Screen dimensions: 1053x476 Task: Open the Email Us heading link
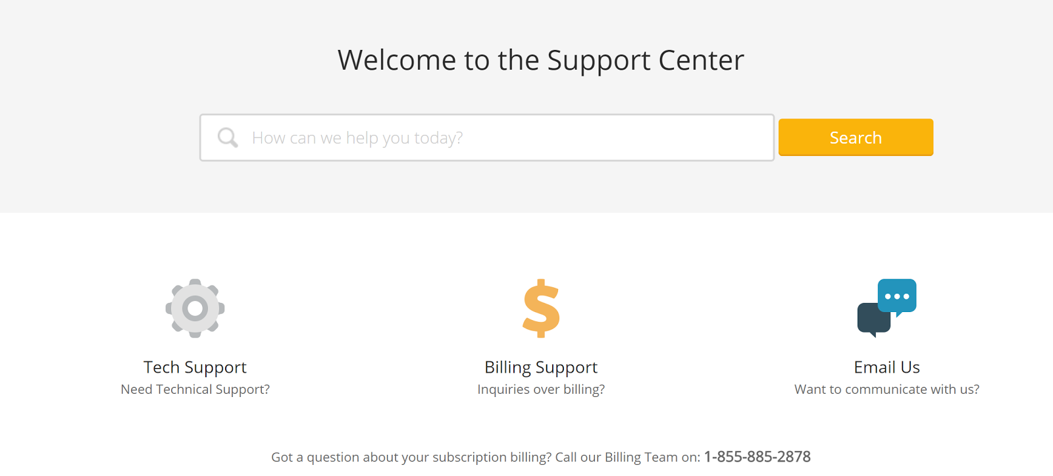coord(886,367)
